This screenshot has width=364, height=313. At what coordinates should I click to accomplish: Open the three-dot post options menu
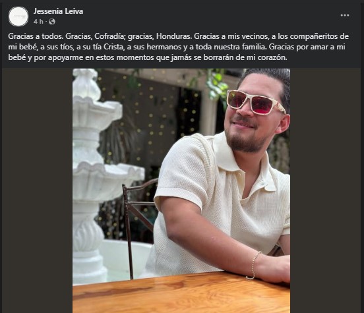coord(345,15)
